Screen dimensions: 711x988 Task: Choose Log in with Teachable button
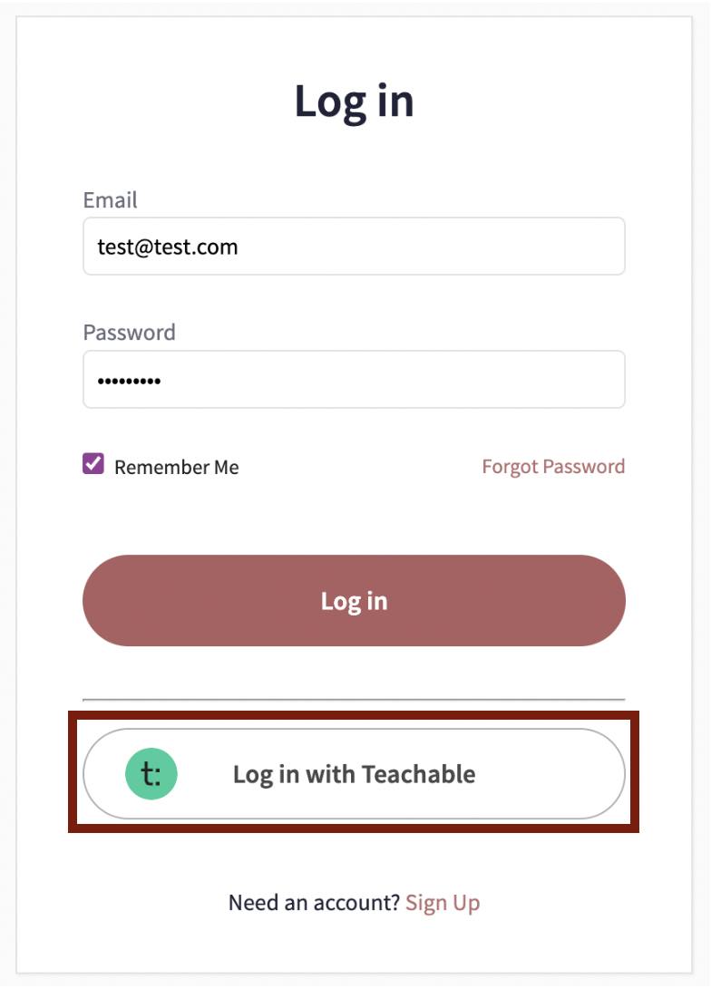(x=354, y=774)
